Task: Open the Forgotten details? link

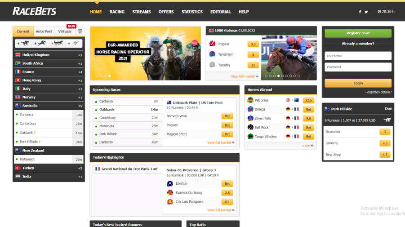Action: [378, 92]
